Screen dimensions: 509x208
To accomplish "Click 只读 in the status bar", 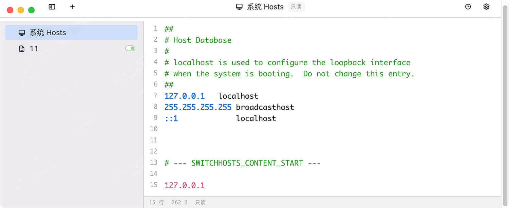I will 200,202.
